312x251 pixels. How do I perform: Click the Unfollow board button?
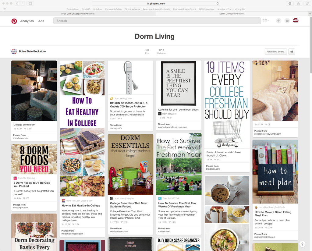click(276, 52)
